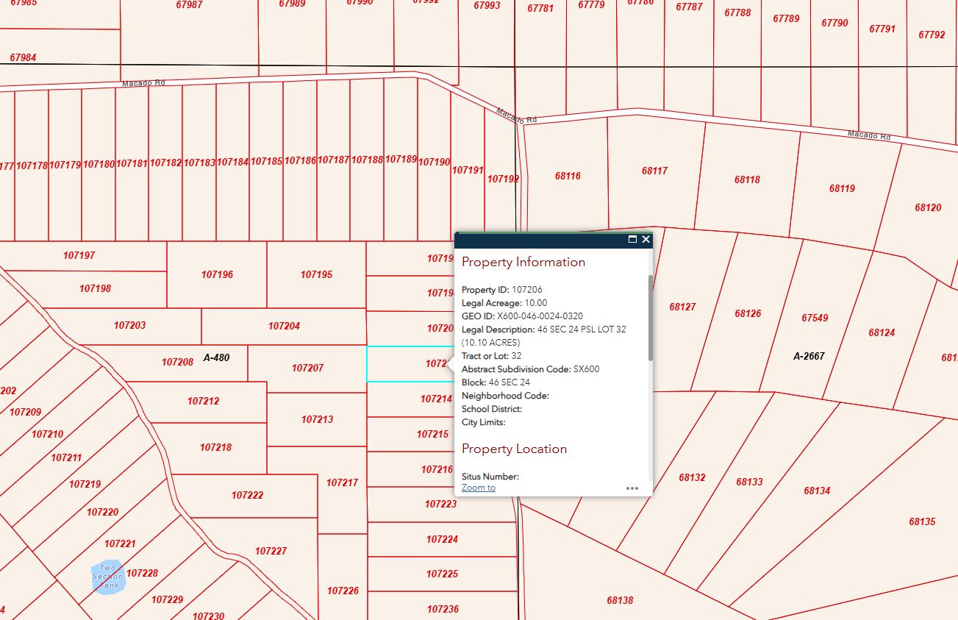Select parcel 107204 on the map
Screen dimensions: 958x620
(x=284, y=327)
